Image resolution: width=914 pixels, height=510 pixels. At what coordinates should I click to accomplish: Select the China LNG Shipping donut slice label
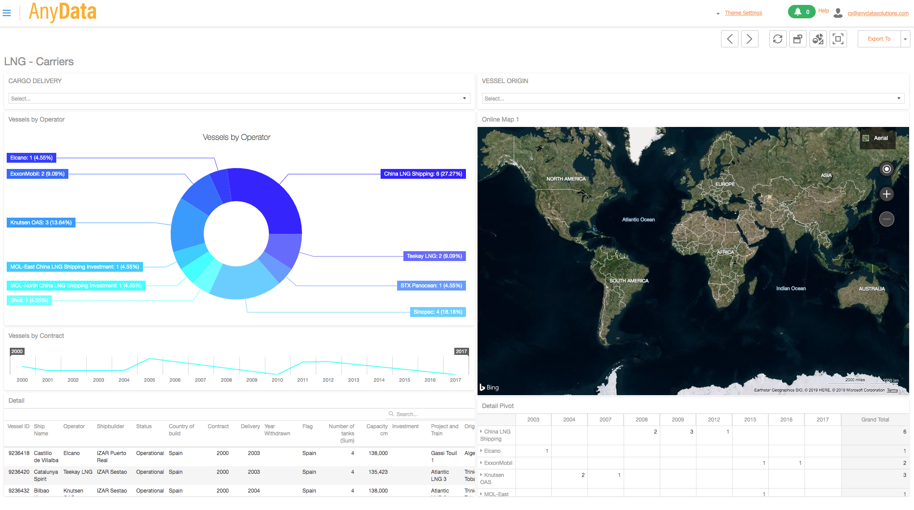click(x=423, y=174)
